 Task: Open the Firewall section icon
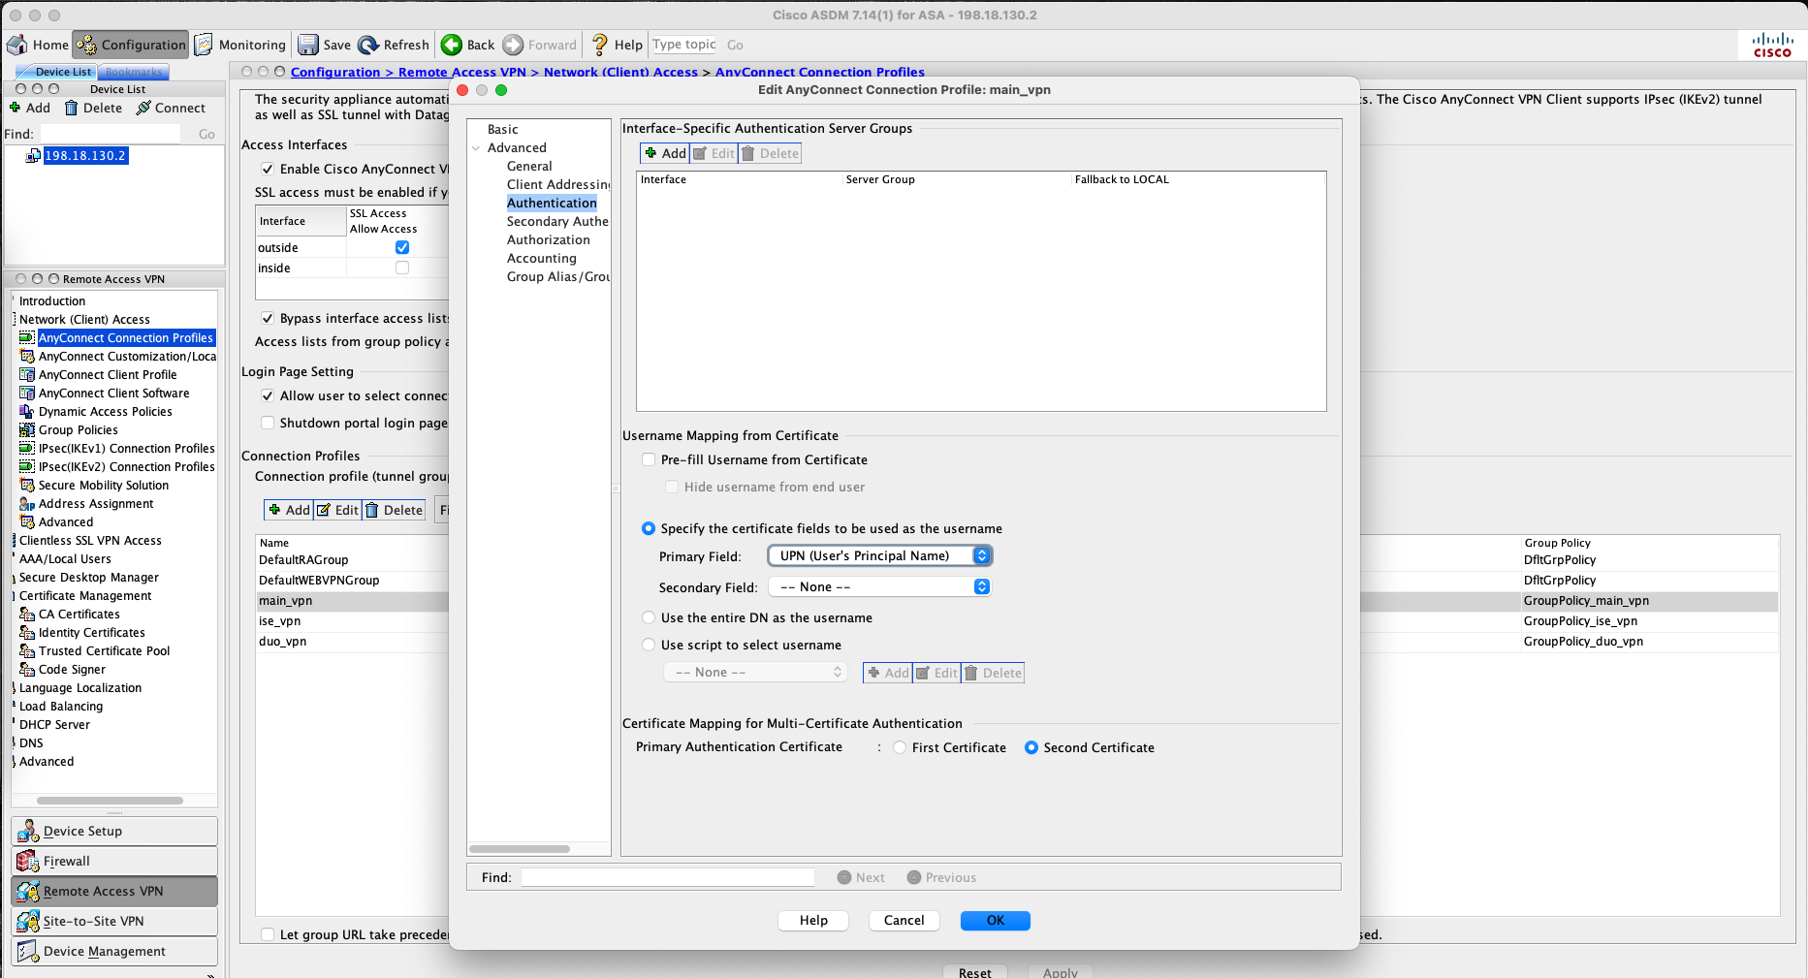28,861
